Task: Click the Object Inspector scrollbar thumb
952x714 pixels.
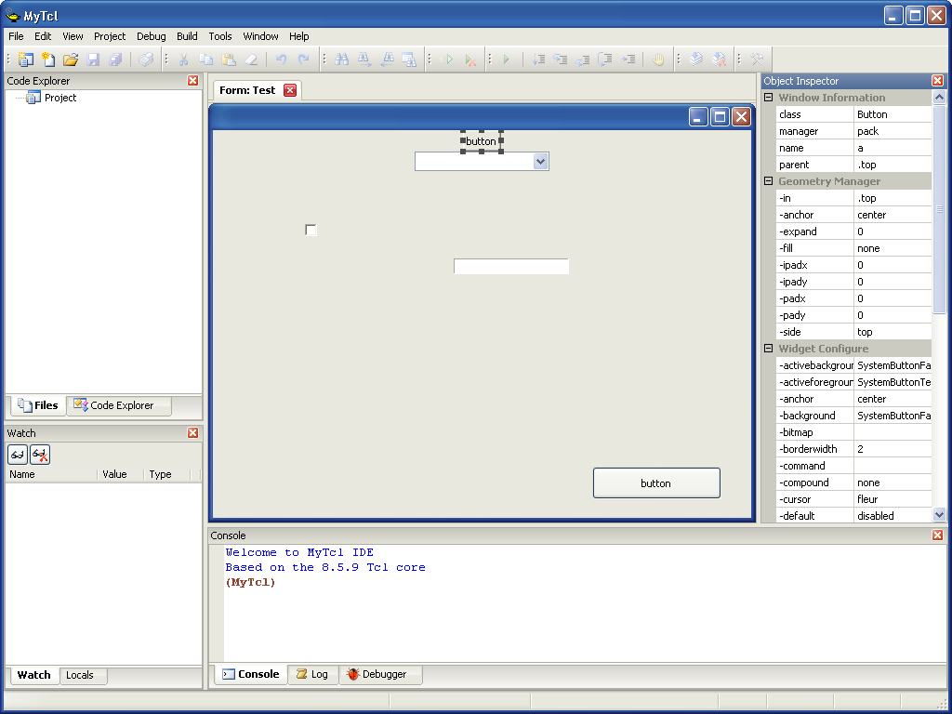Action: click(939, 209)
